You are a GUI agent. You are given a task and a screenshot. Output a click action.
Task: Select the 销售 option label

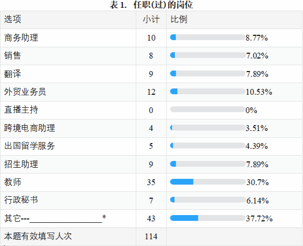(x=13, y=56)
